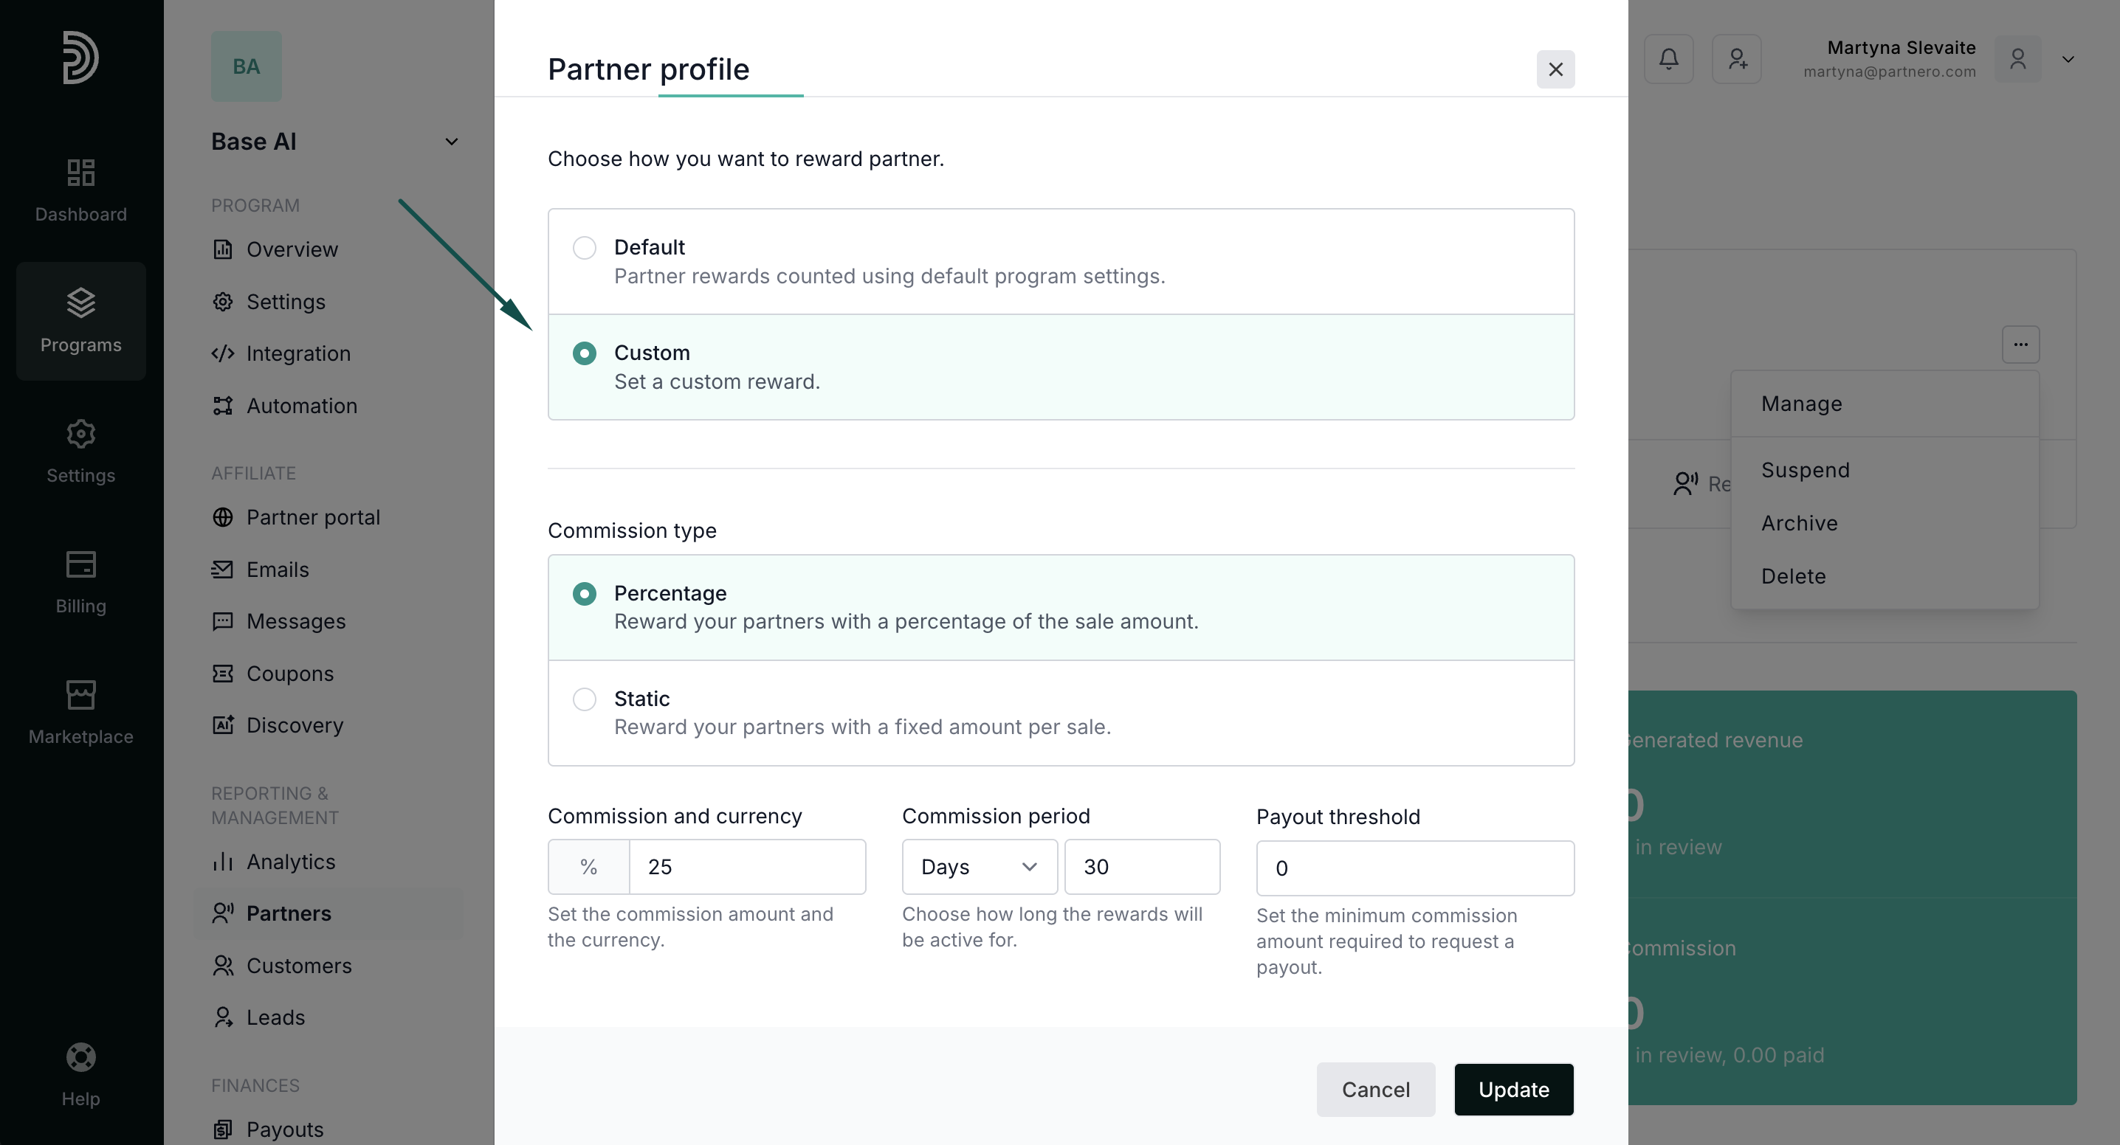Click the invite user icon
Image resolution: width=2120 pixels, height=1145 pixels.
point(1736,58)
